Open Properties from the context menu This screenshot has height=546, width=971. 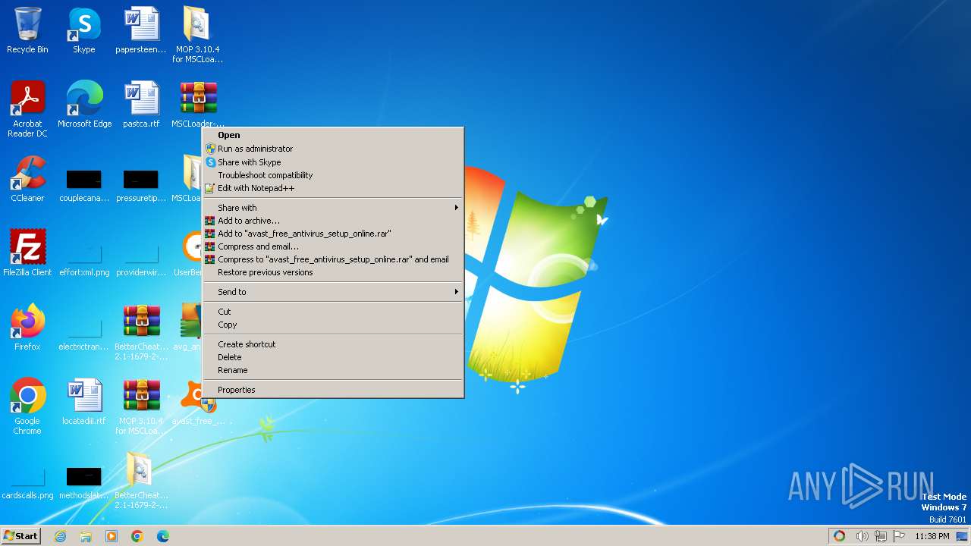[333, 390]
